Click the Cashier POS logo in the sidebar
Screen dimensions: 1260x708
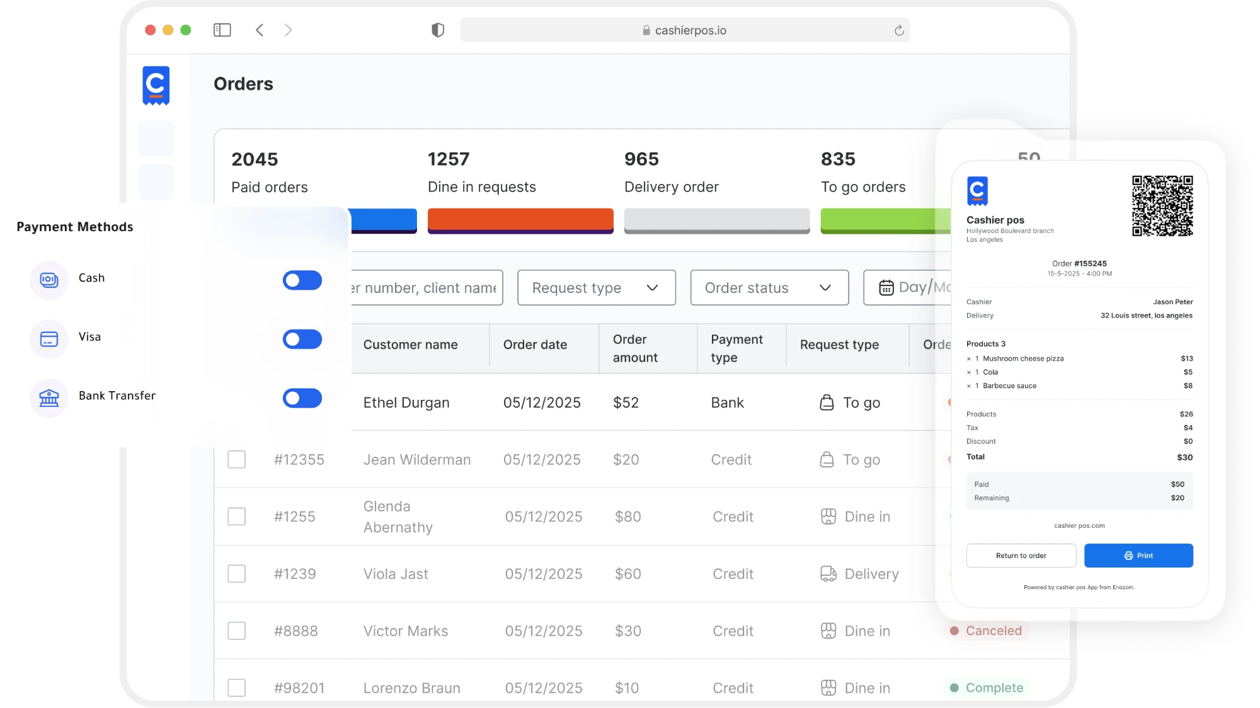coord(156,85)
